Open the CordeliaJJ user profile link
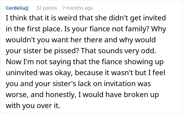The image size is (183, 113). click(x=17, y=8)
